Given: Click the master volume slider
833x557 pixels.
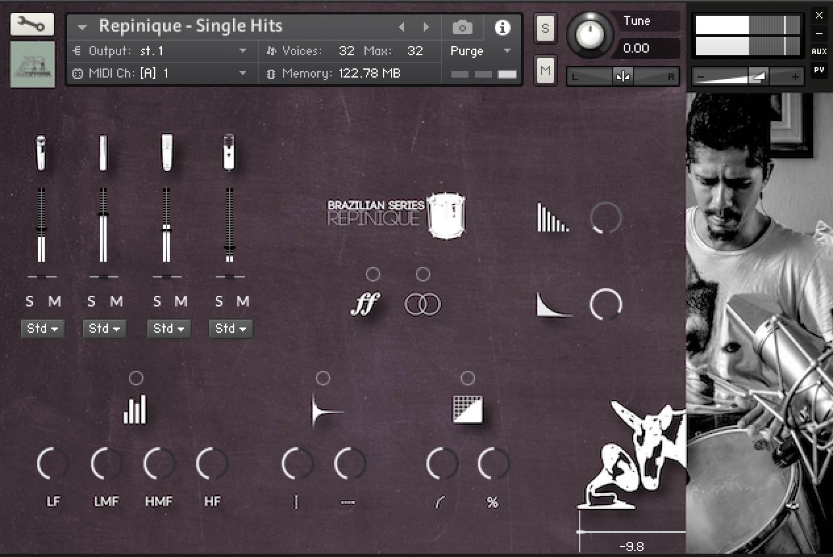Looking at the screenshot, I should pos(748,78).
